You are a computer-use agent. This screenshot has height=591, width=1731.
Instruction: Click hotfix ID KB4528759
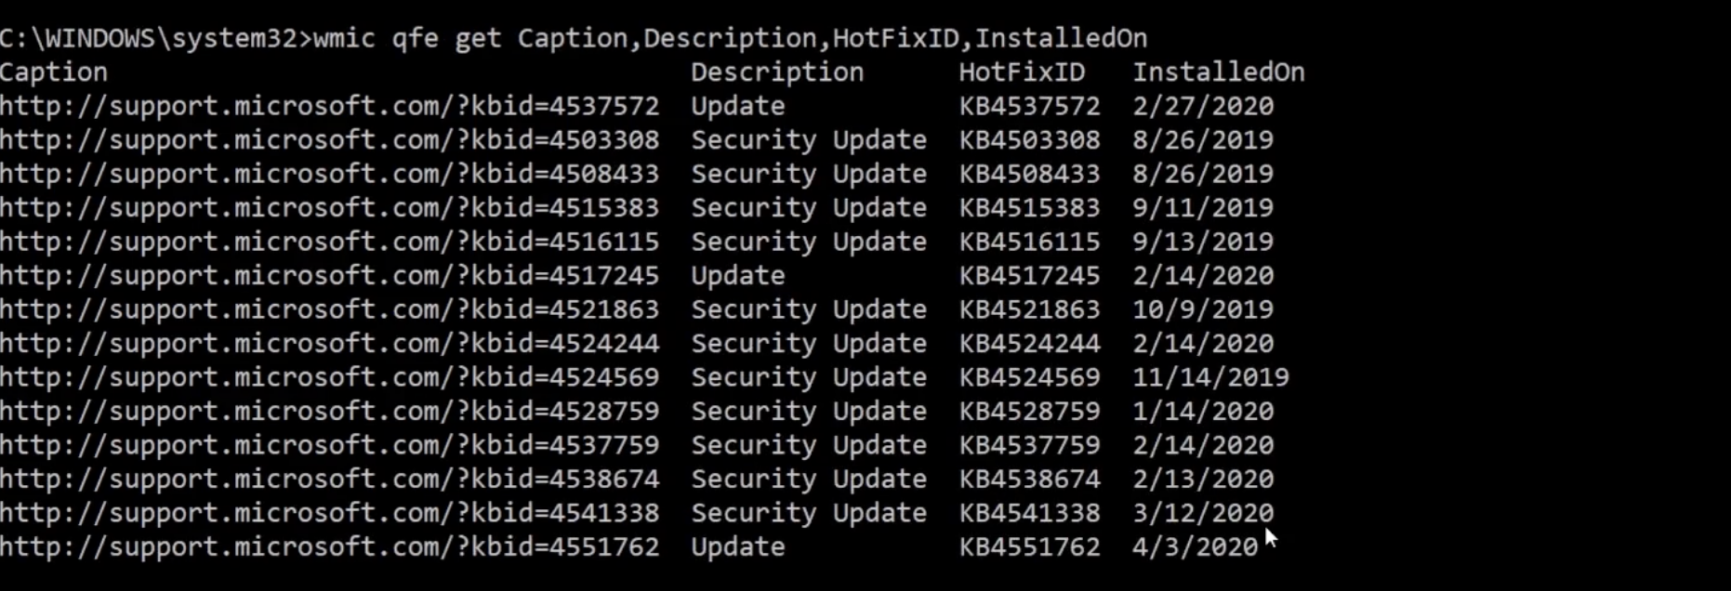[1030, 412]
